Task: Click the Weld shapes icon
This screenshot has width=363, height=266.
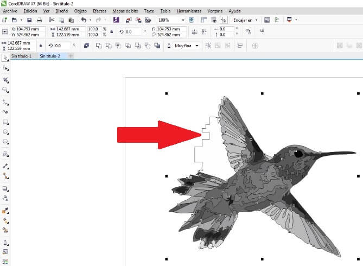Action: [x=99, y=46]
